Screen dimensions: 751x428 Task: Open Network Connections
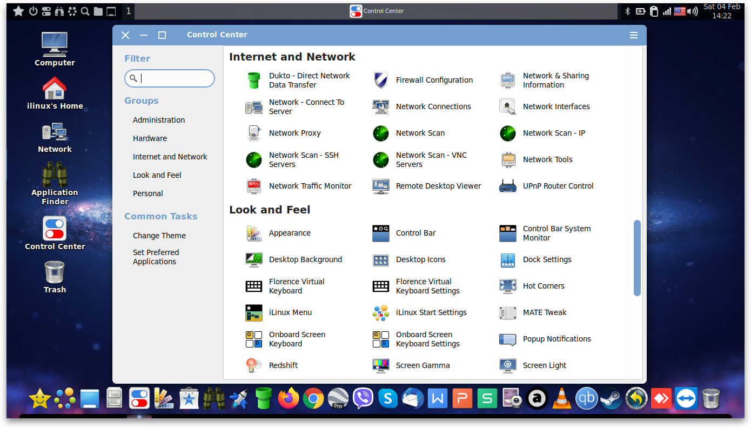tap(422, 106)
